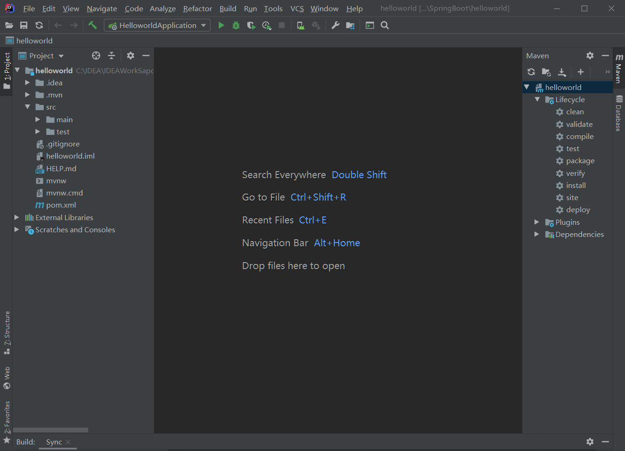Click the Synchronize toolbar icon
The height and width of the screenshot is (451, 625).
pos(39,25)
